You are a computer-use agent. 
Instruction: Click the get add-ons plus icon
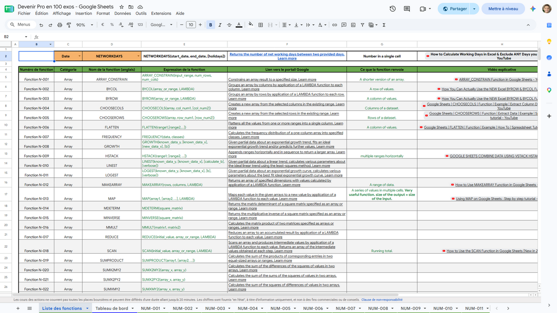pyautogui.click(x=549, y=116)
